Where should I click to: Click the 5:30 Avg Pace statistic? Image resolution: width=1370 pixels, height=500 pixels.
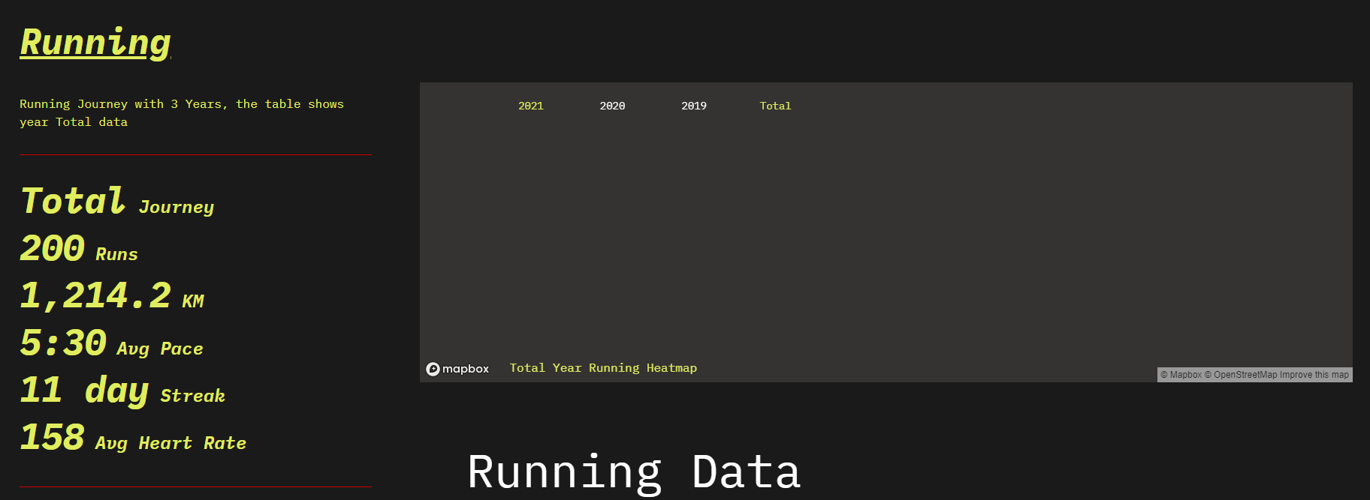(111, 343)
